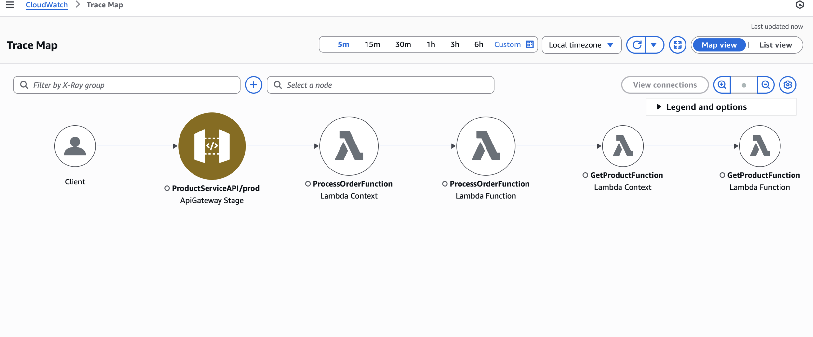Image resolution: width=813 pixels, height=337 pixels.
Task: Open the Local timezone dropdown
Action: click(x=581, y=45)
